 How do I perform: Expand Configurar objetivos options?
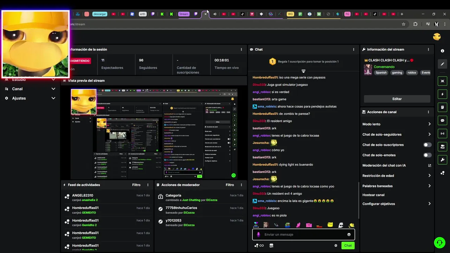tap(430, 204)
